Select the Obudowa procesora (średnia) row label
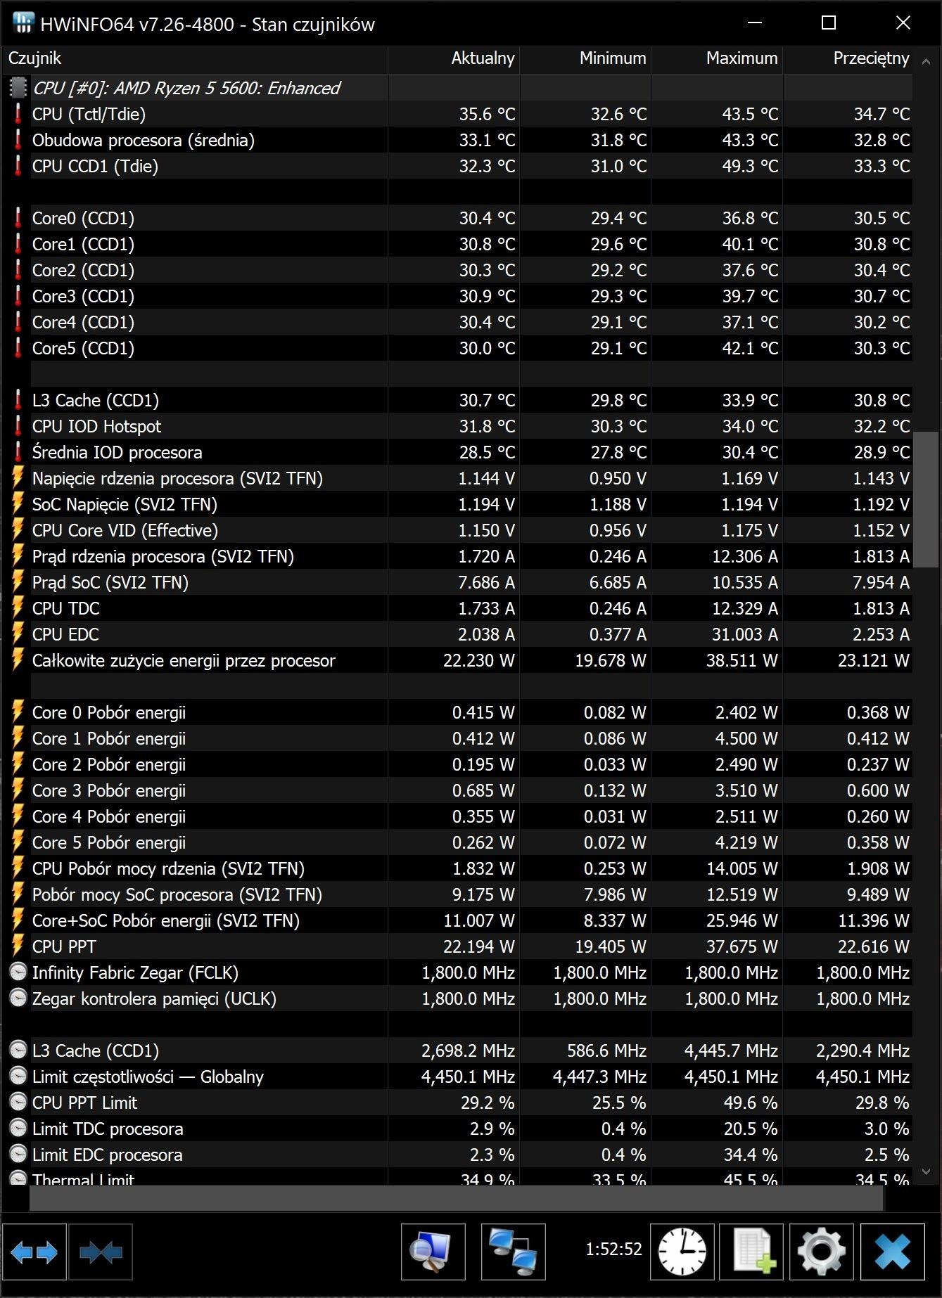942x1298 pixels. (x=144, y=140)
